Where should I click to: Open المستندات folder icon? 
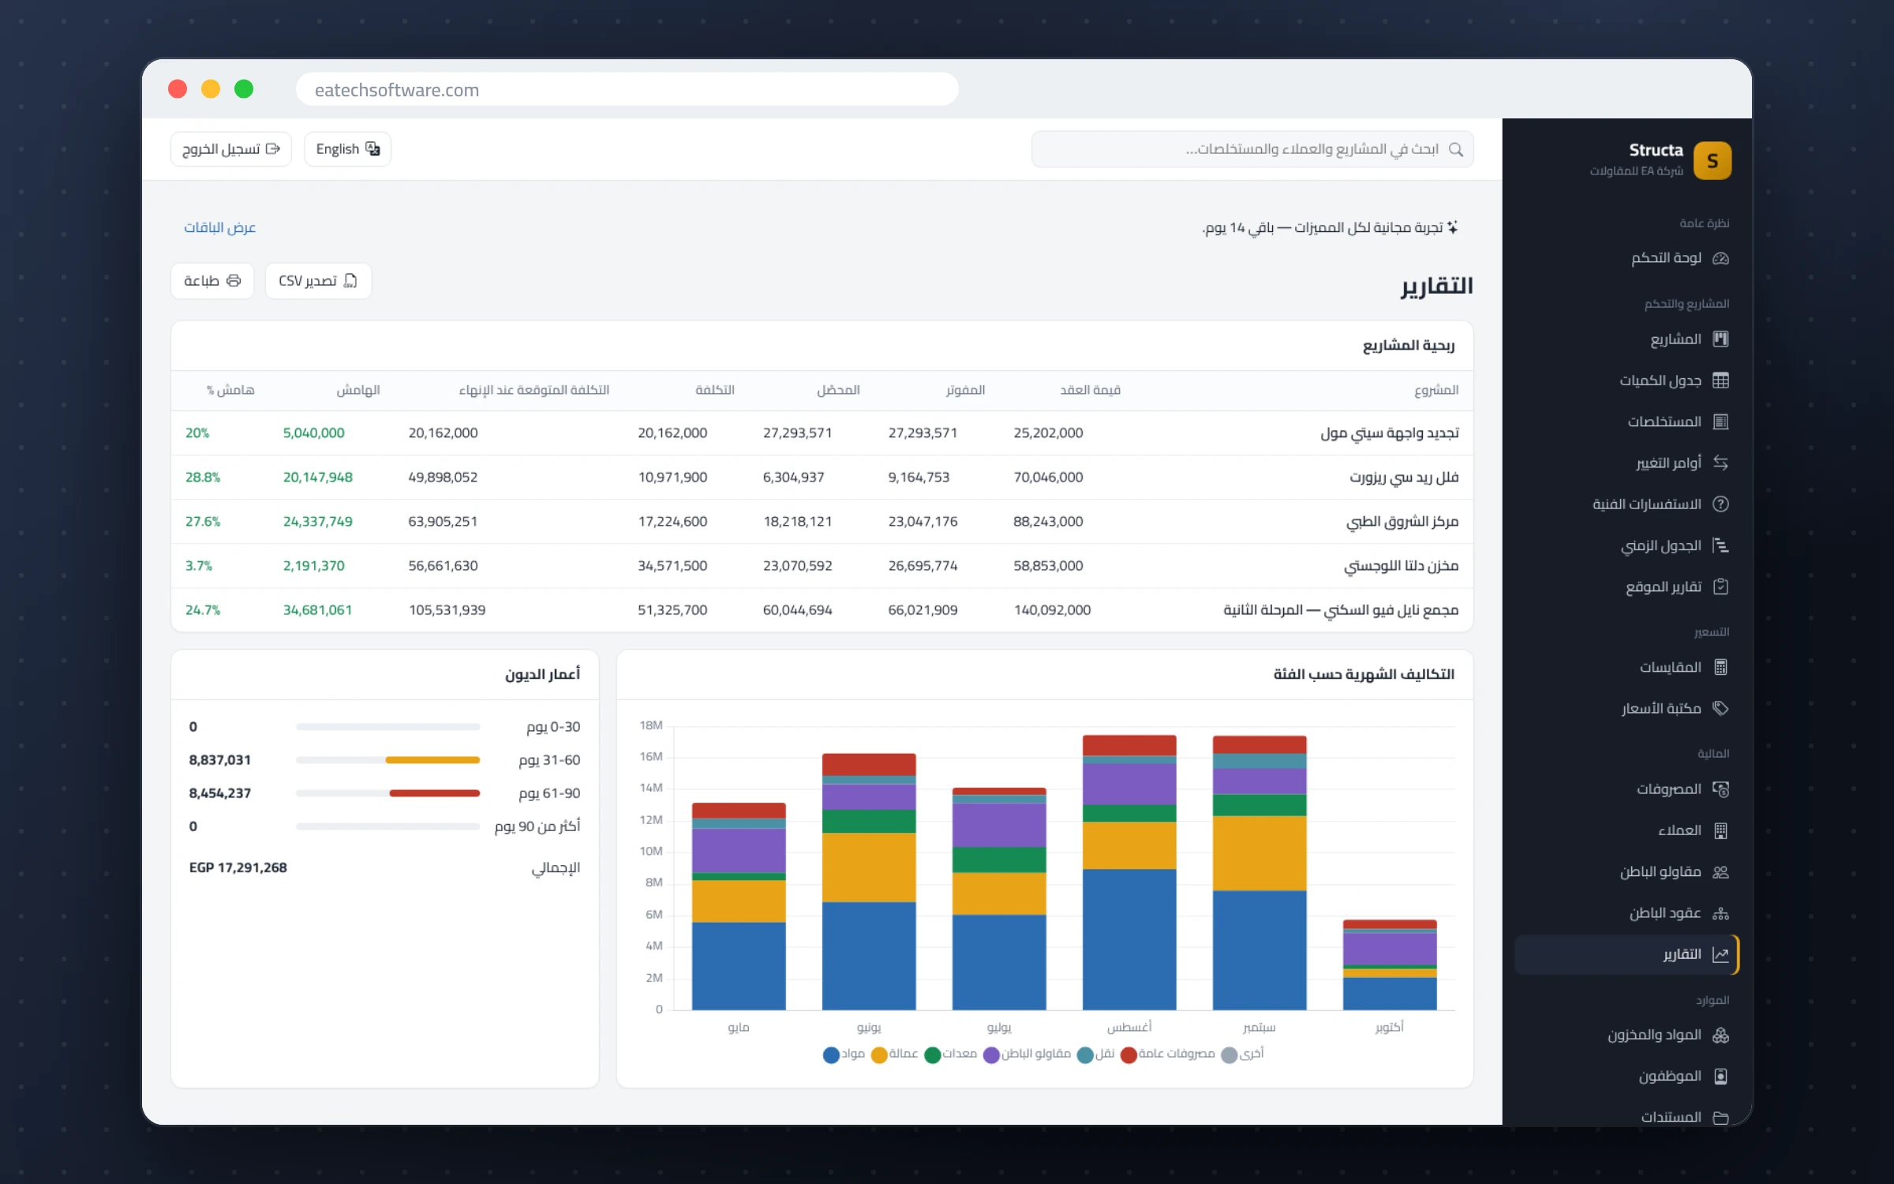click(x=1721, y=1118)
